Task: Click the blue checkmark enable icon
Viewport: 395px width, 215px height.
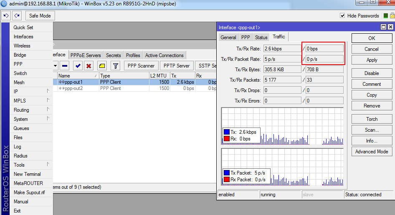Action: pyautogui.click(x=78, y=66)
